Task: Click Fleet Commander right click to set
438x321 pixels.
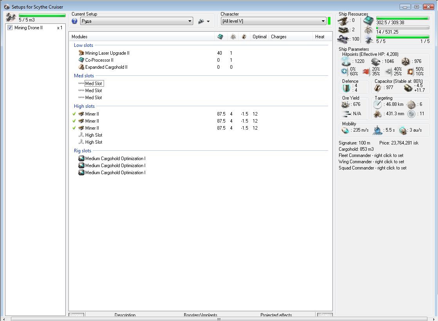Action: tap(371, 155)
